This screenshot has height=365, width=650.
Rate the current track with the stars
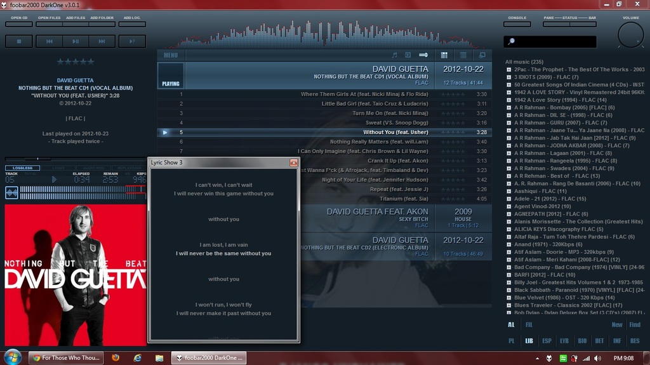click(76, 62)
